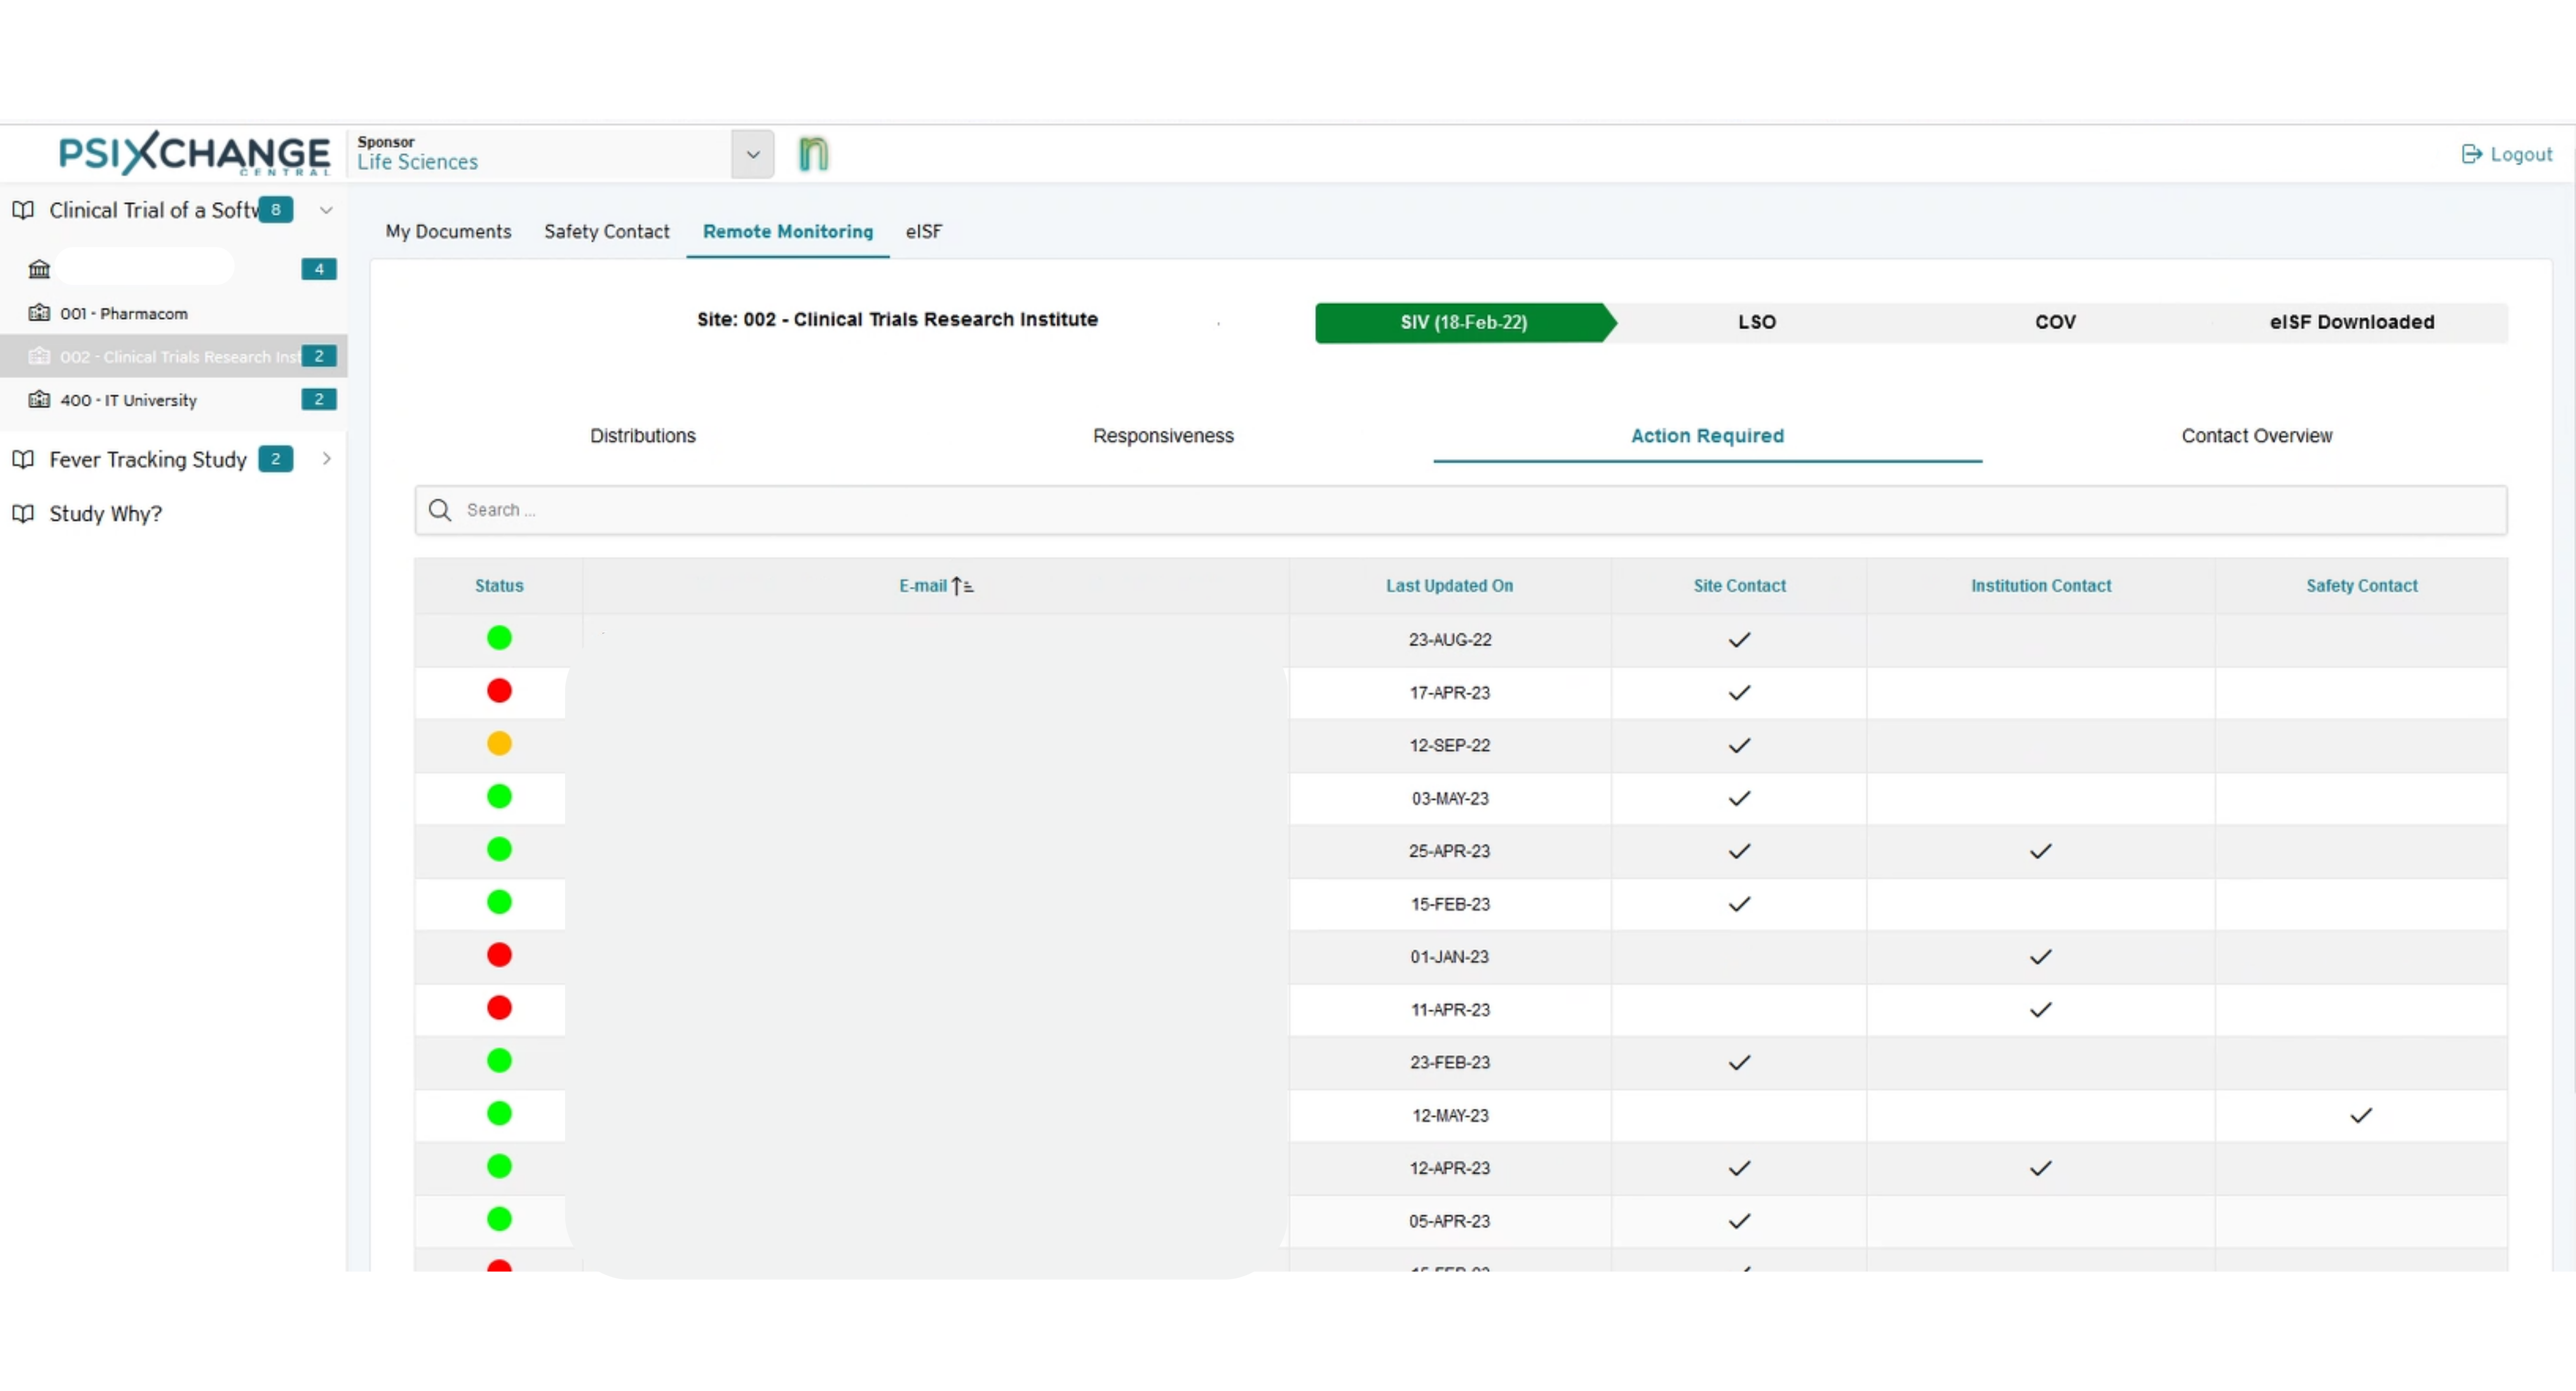This screenshot has width=2576, height=1391.
Task: Click the Site Contact checkmark in the 05-APR-23 row
Action: (1739, 1221)
